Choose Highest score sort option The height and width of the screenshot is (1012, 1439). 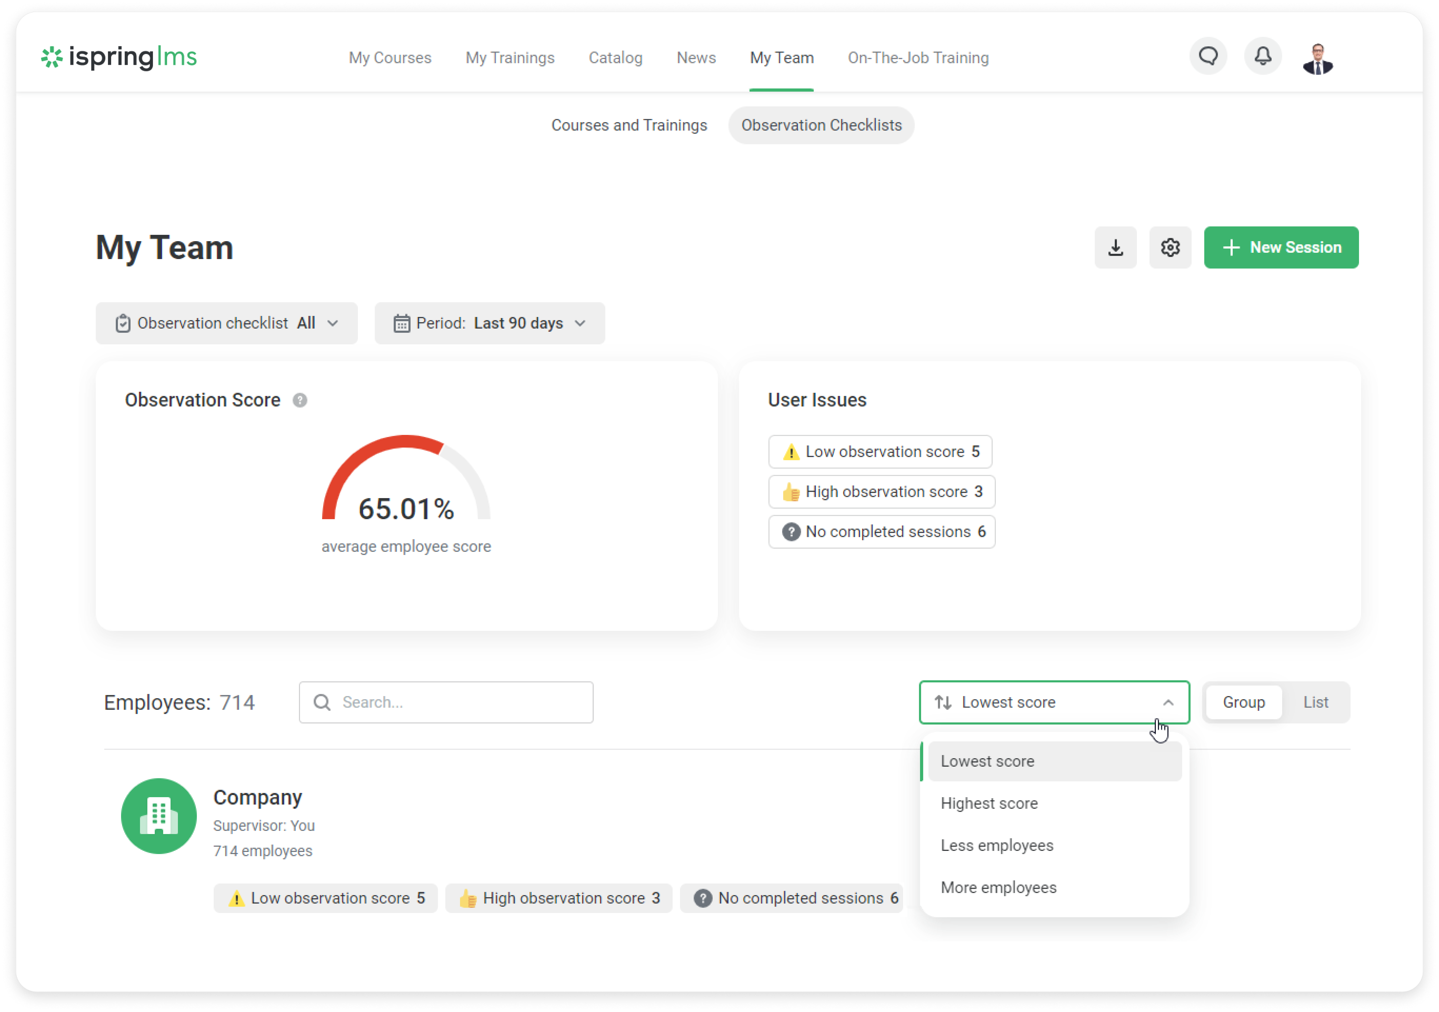989,803
